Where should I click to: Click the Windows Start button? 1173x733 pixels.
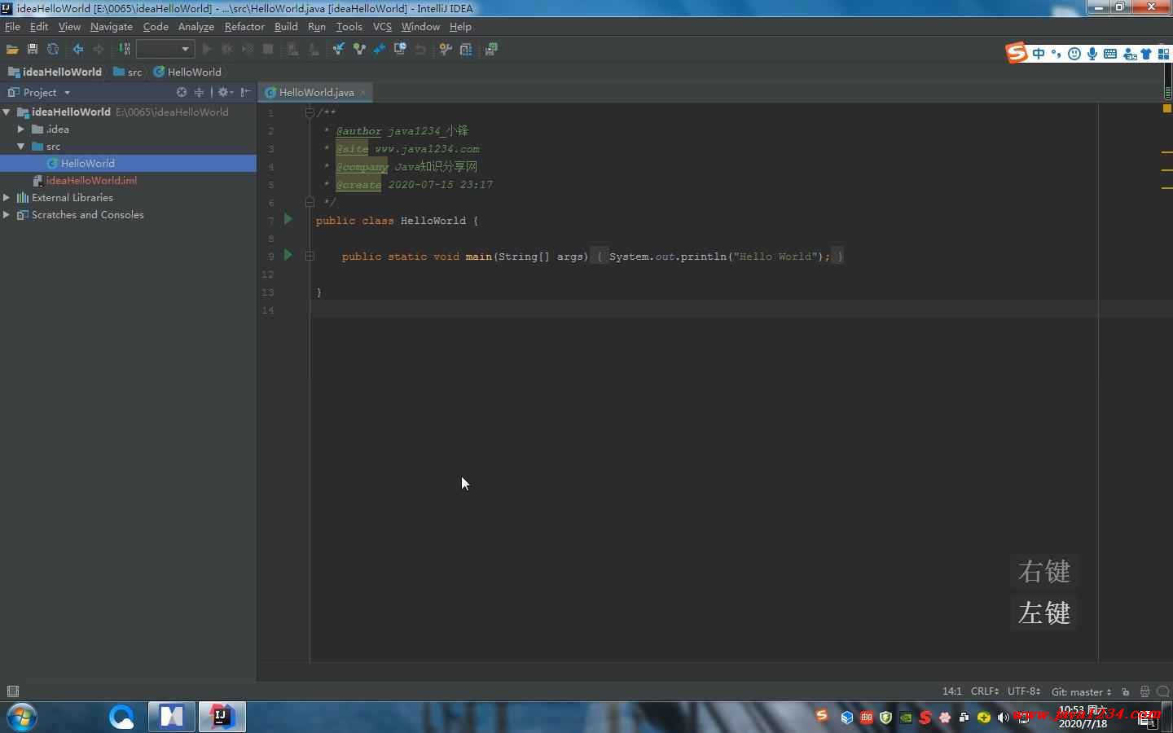pyautogui.click(x=21, y=717)
